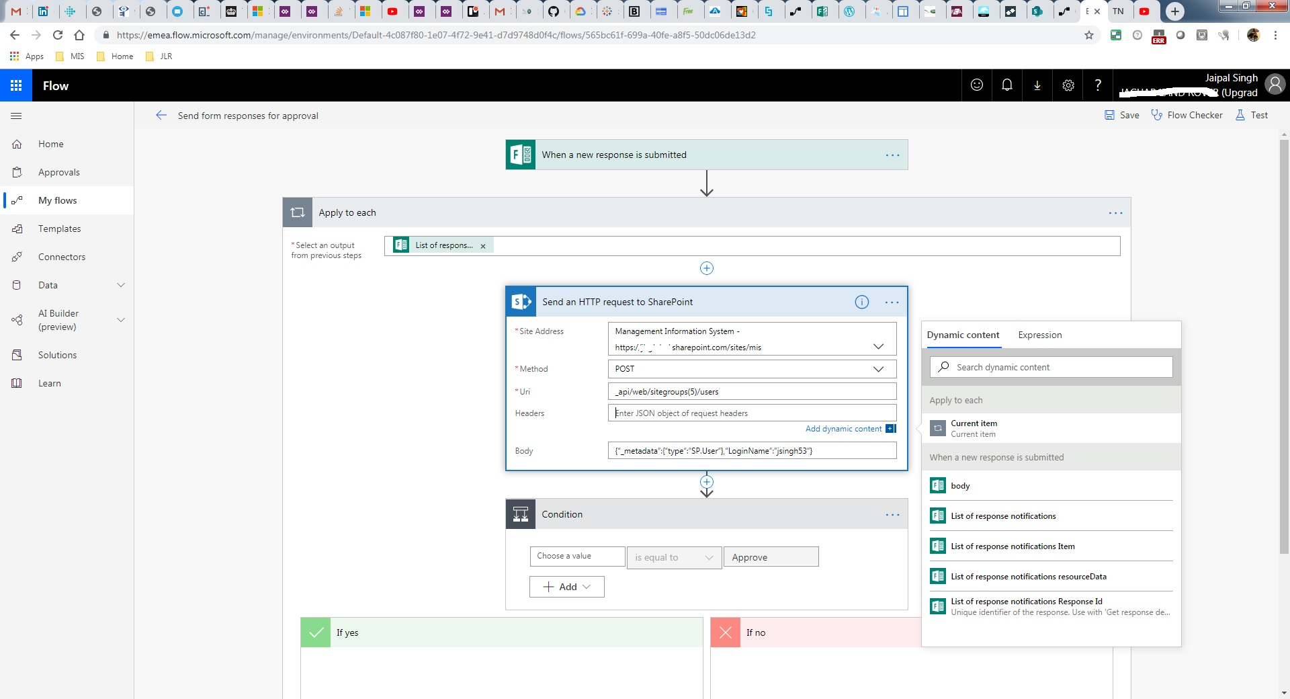
Task: Switch to the Expression tab
Action: (x=1039, y=335)
